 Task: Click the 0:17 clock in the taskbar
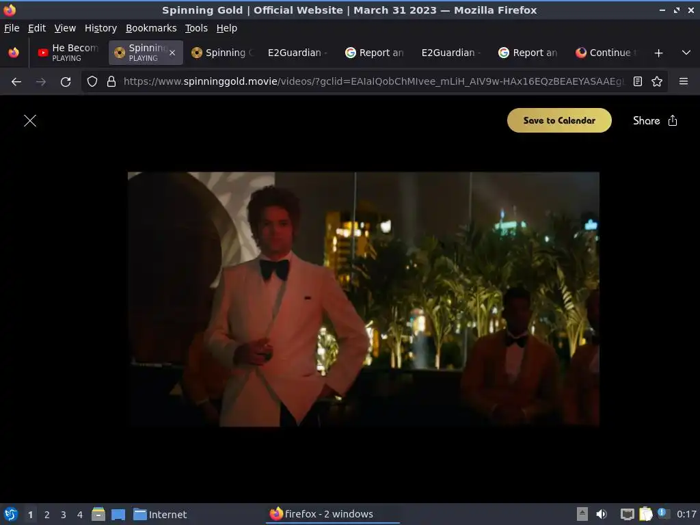pos(686,514)
